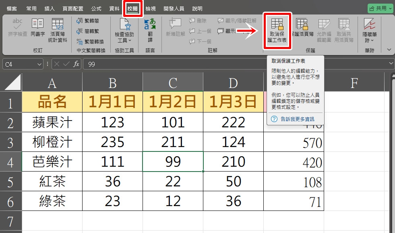Expand the Name Box dropdown arrow
395x233 pixels.
[x=39, y=64]
